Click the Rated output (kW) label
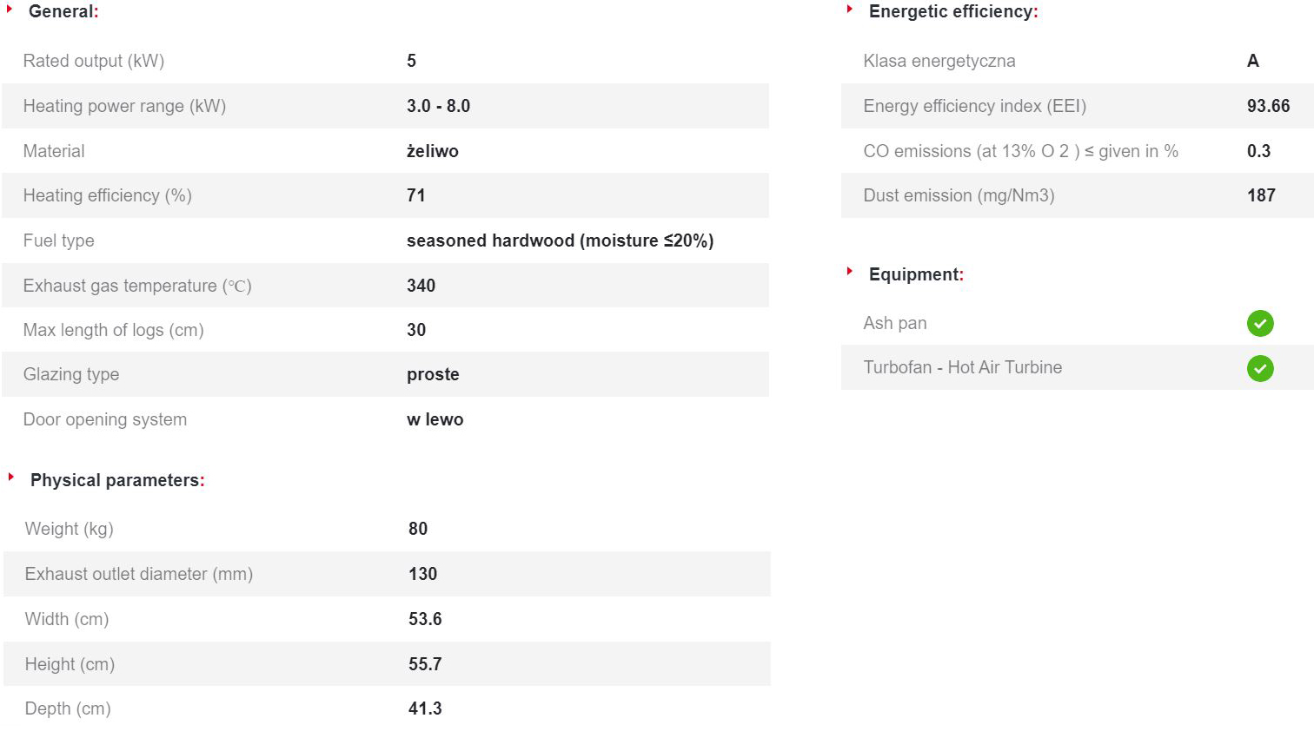Viewport: 1314px width, 751px height. pos(94,61)
